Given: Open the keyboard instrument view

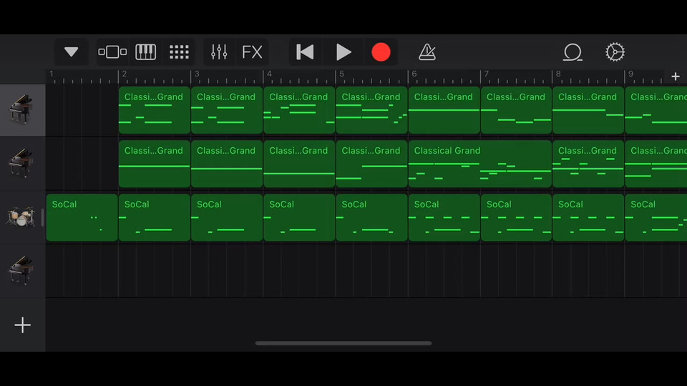Looking at the screenshot, I should coord(145,52).
